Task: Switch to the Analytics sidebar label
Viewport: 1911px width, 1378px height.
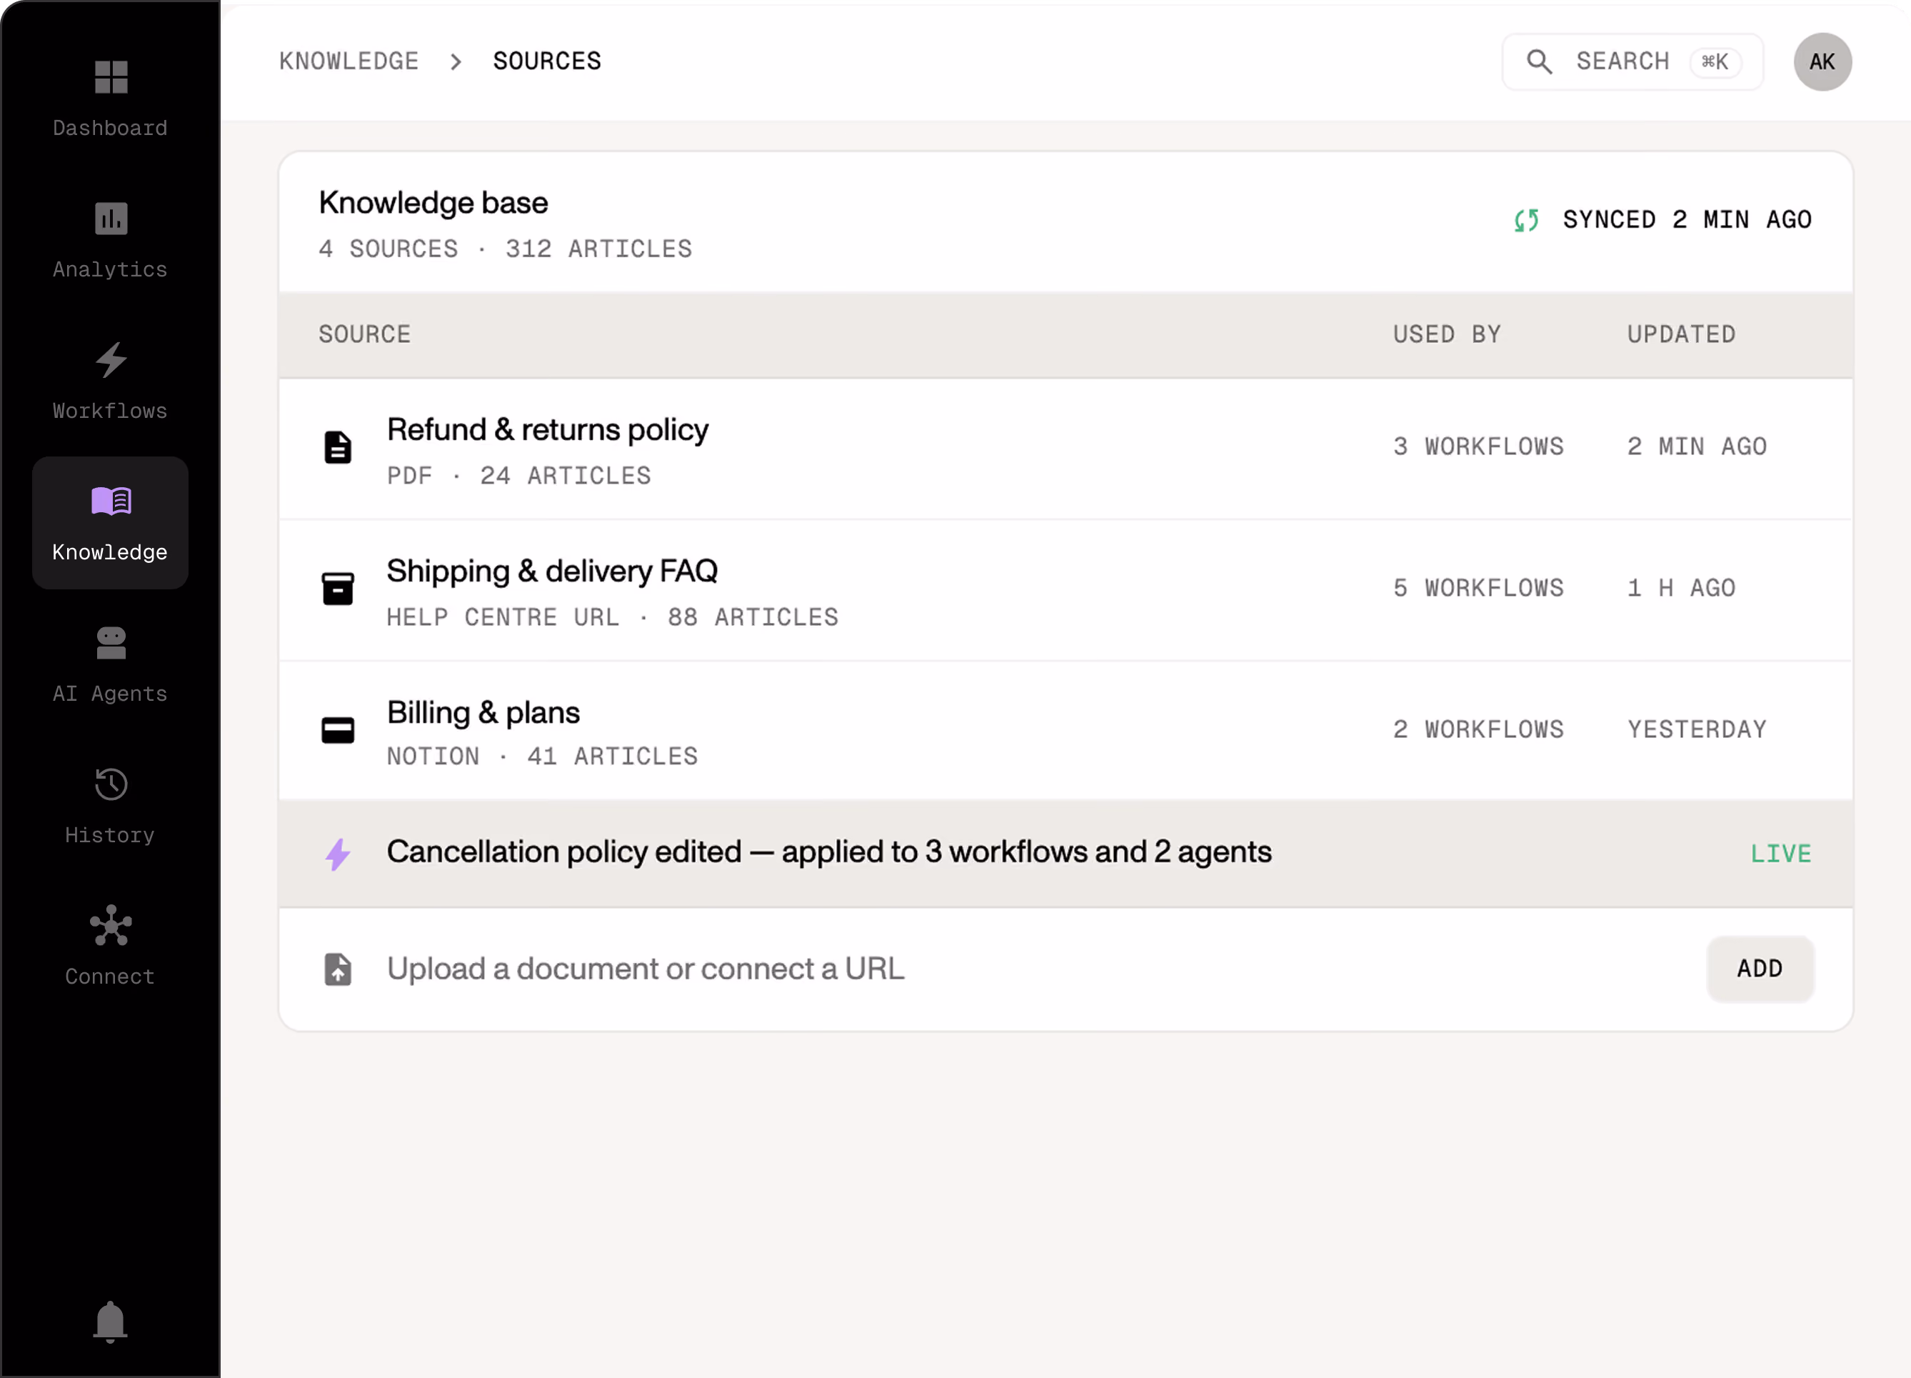Action: (111, 270)
